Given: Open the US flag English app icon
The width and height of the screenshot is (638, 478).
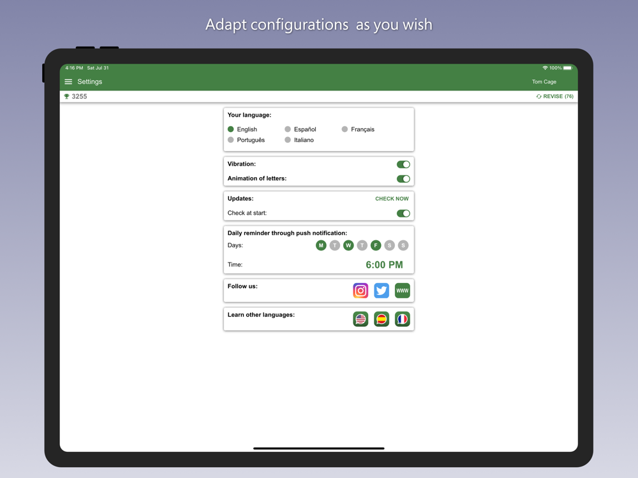Looking at the screenshot, I should click(x=360, y=319).
